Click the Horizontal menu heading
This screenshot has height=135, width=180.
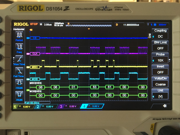[19, 29]
